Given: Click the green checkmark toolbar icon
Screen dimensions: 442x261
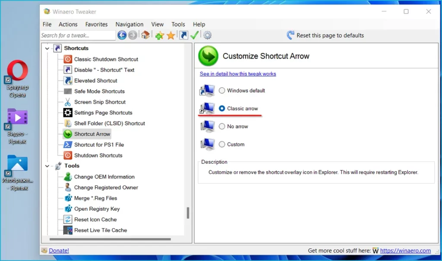Looking at the screenshot, I should click(195, 35).
